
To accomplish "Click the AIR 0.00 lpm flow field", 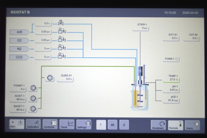I will [x=43, y=32].
